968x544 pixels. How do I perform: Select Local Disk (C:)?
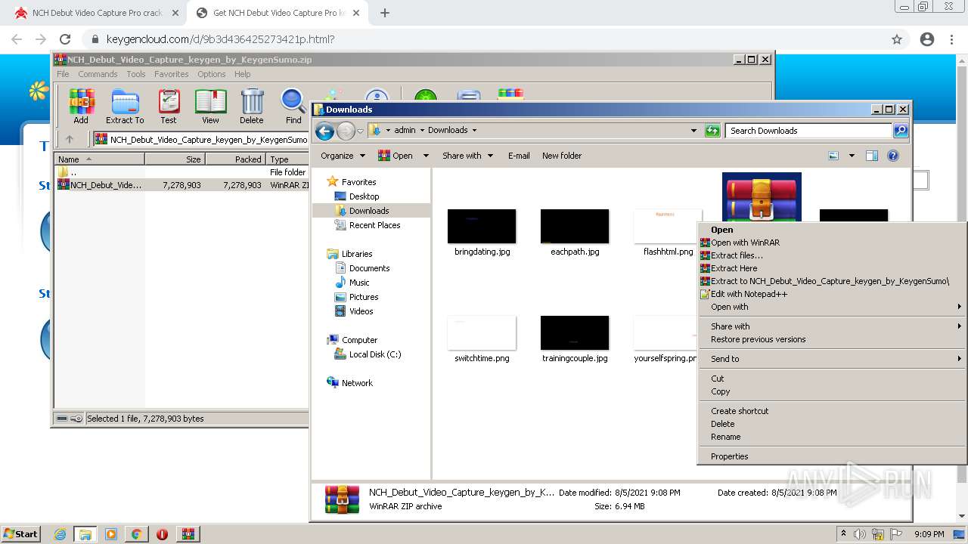[375, 354]
